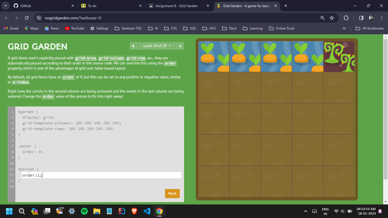Expand the tab search chevron
Image resolution: width=388 pixels, height=218 pixels.
click(5, 6)
